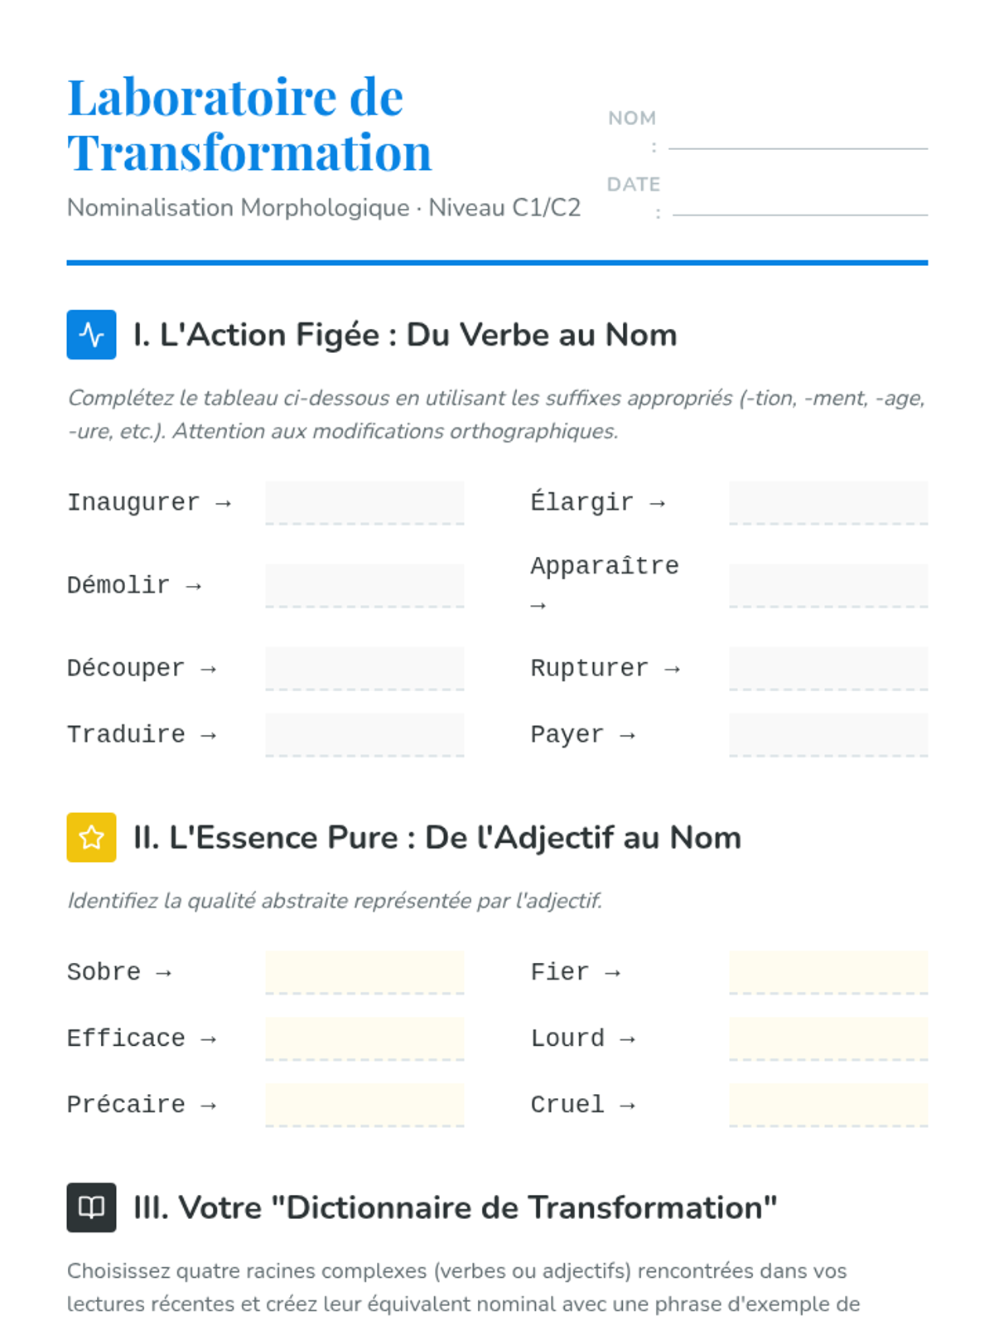
Task: Select the answer box next to Fier
Action: pos(828,971)
